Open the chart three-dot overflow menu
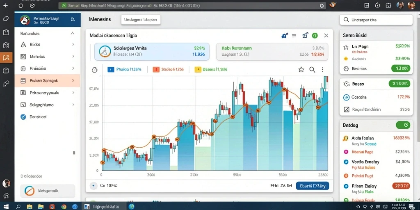Screen dimensions: 420x210 click(x=322, y=70)
